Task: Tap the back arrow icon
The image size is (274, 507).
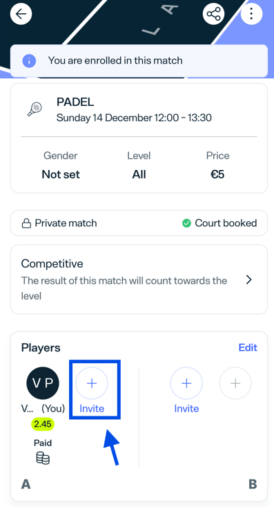Action: click(x=21, y=14)
